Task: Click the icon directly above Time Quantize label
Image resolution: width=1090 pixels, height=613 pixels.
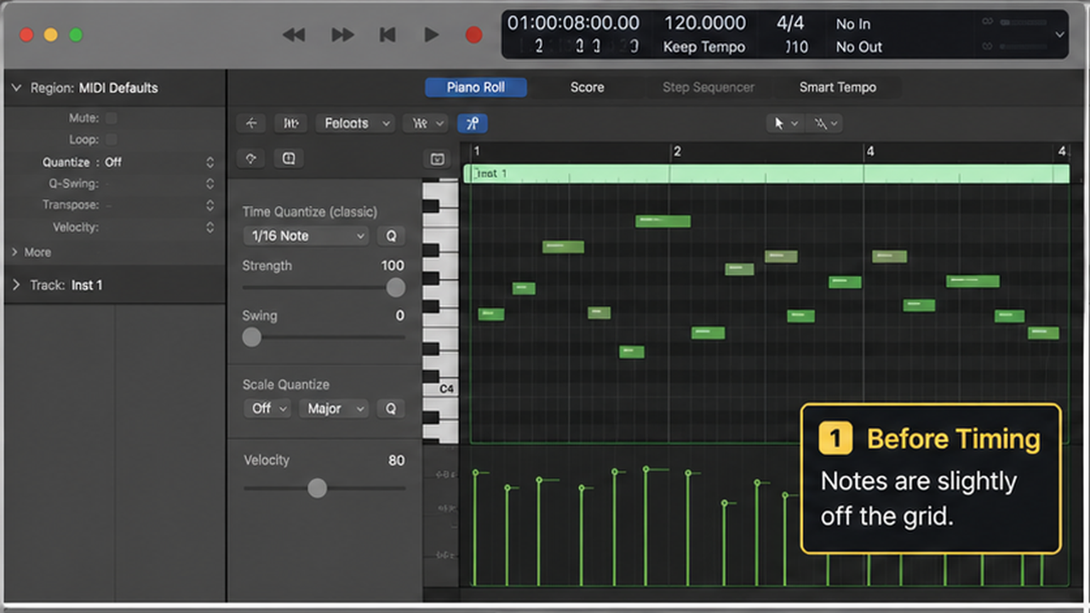Action: tap(250, 158)
